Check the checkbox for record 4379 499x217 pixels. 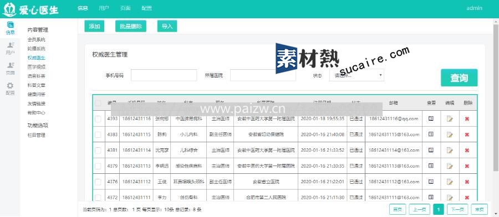pyautogui.click(x=98, y=166)
